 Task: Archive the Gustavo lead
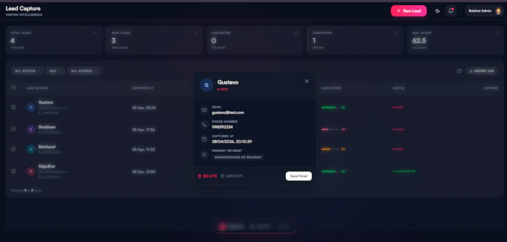pos(231,176)
